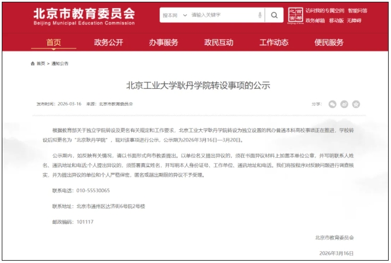This screenshot has width=391, height=263.
Task: Select the 首页 navigation tab
Action: pyautogui.click(x=54, y=42)
